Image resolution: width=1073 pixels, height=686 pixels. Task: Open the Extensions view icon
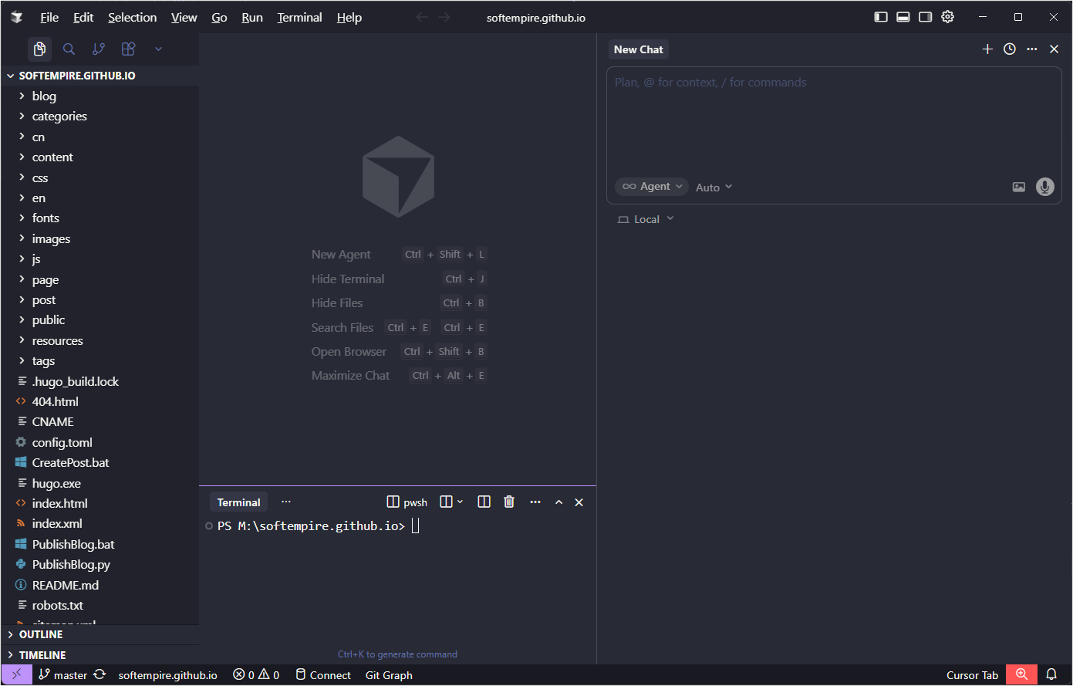click(x=129, y=49)
